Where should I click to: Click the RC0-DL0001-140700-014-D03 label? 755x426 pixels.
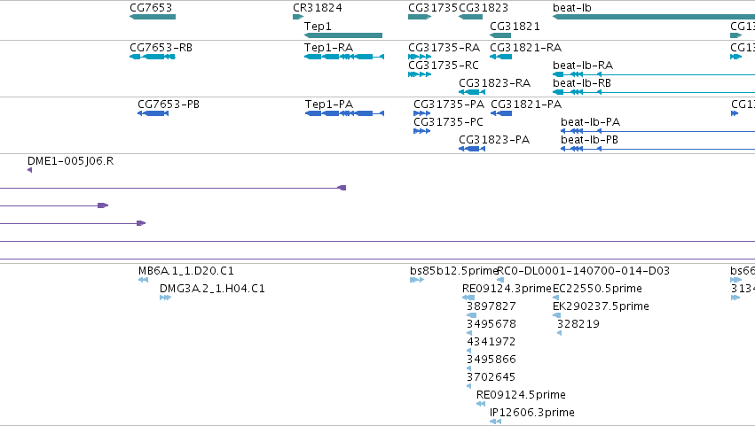pyautogui.click(x=583, y=271)
